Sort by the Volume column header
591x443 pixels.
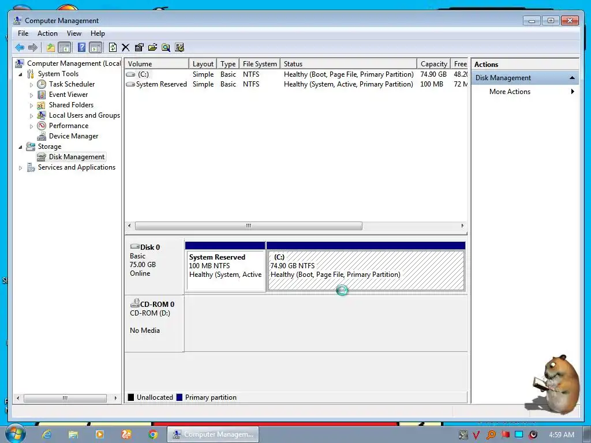pos(156,63)
